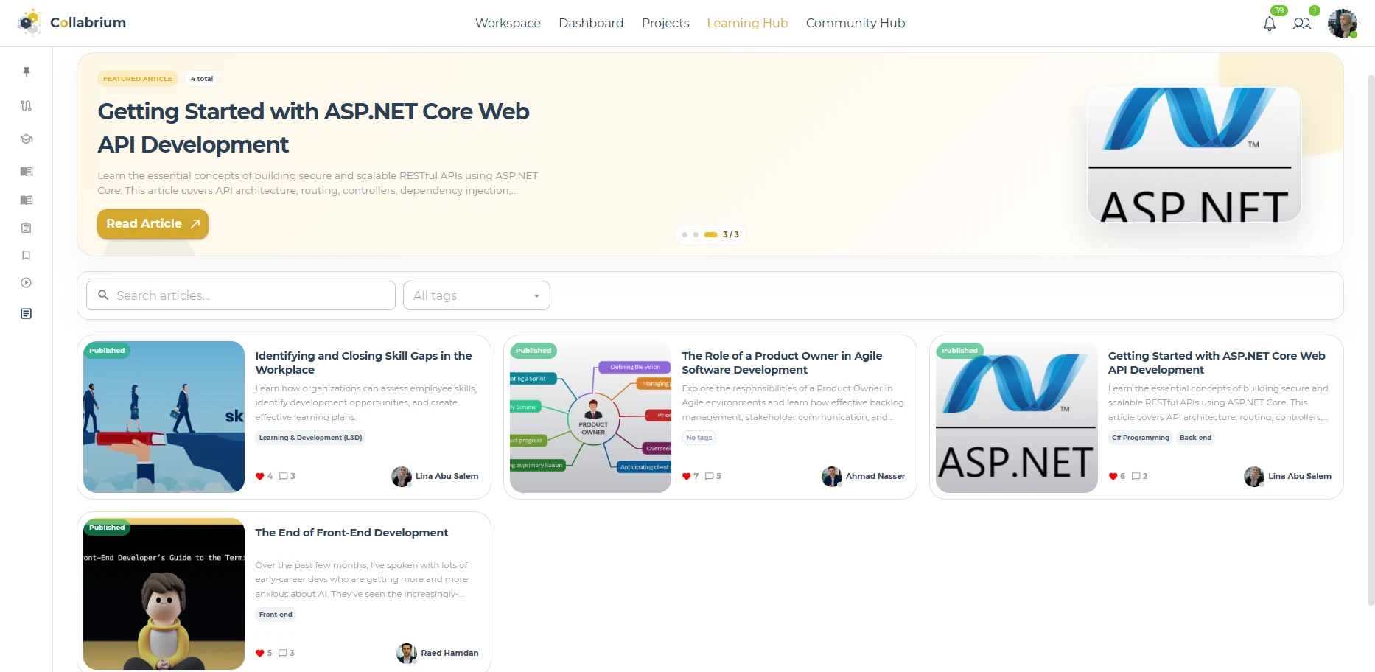Click the upper open-book icon in the sidebar
This screenshot has width=1375, height=672.
27,171
